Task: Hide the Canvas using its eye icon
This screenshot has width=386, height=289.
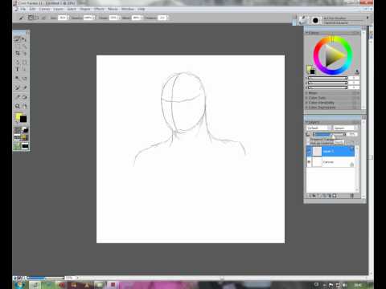Action: point(310,162)
